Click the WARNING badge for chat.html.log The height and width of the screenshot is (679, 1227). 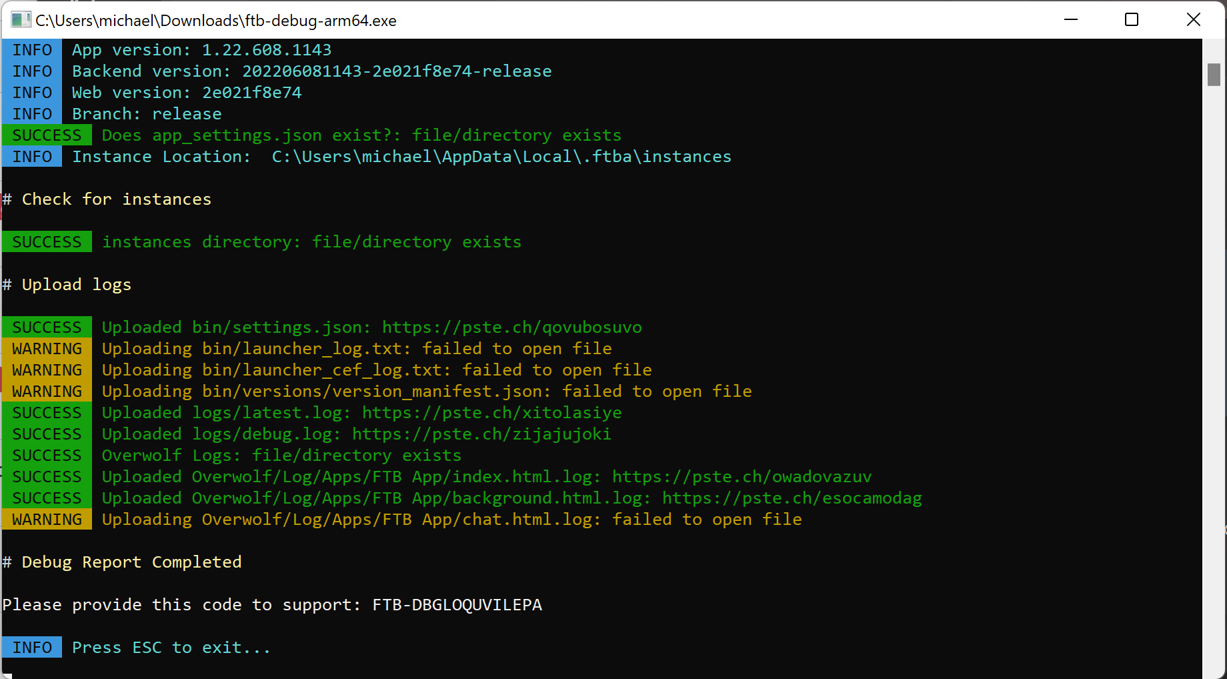coord(47,520)
